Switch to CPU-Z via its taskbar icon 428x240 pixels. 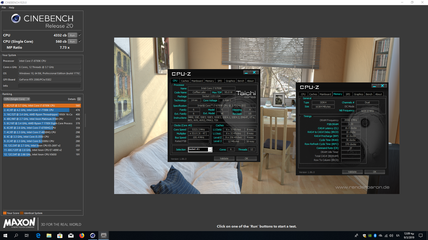(104, 235)
